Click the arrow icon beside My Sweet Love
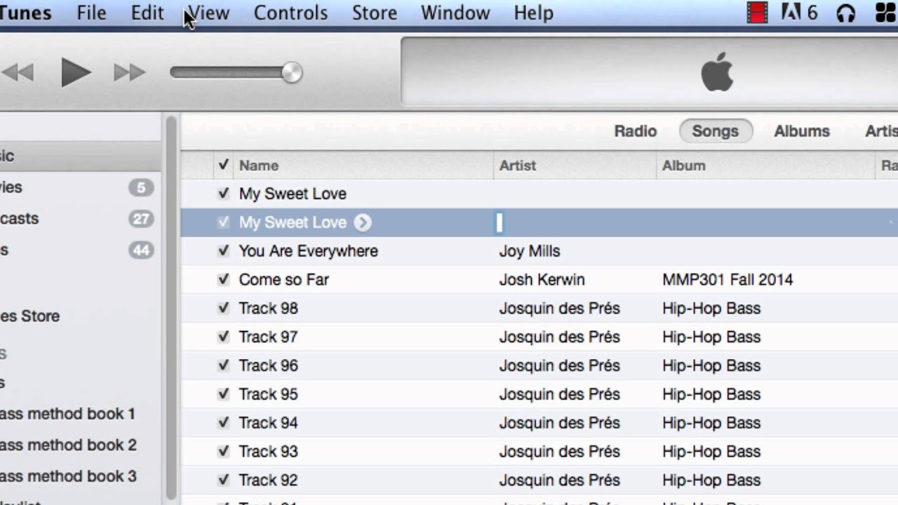This screenshot has width=898, height=505. (362, 222)
